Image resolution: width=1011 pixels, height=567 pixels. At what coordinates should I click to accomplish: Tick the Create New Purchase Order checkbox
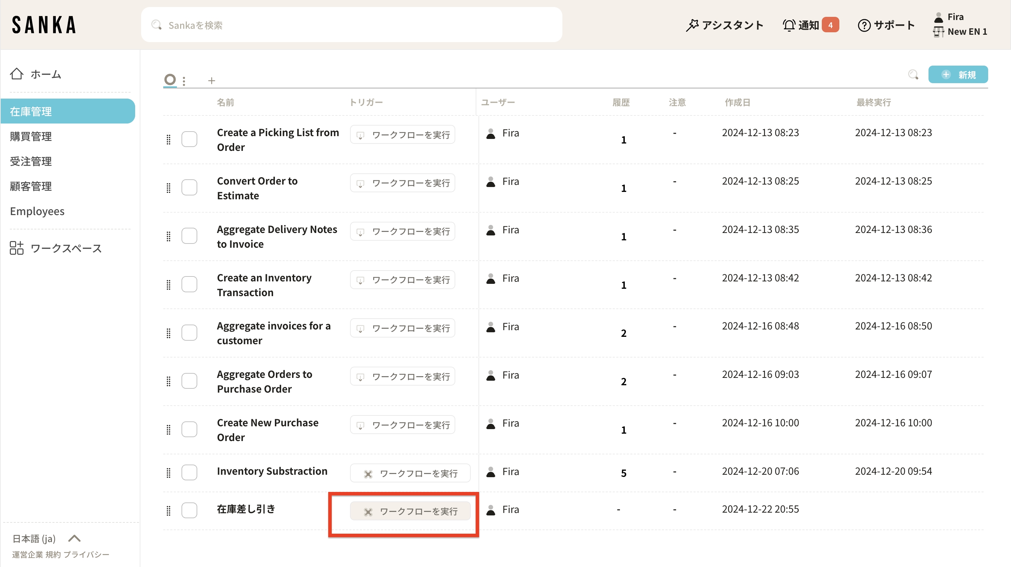189,429
